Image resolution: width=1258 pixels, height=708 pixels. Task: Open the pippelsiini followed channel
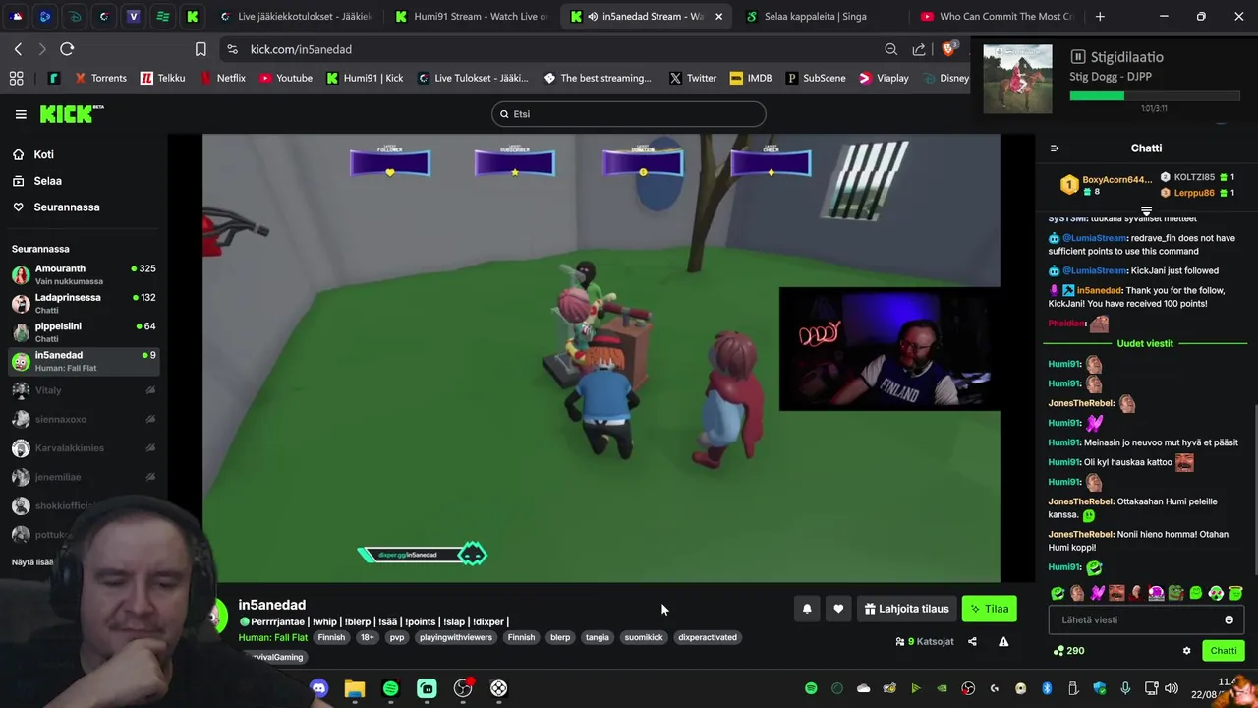click(83, 331)
